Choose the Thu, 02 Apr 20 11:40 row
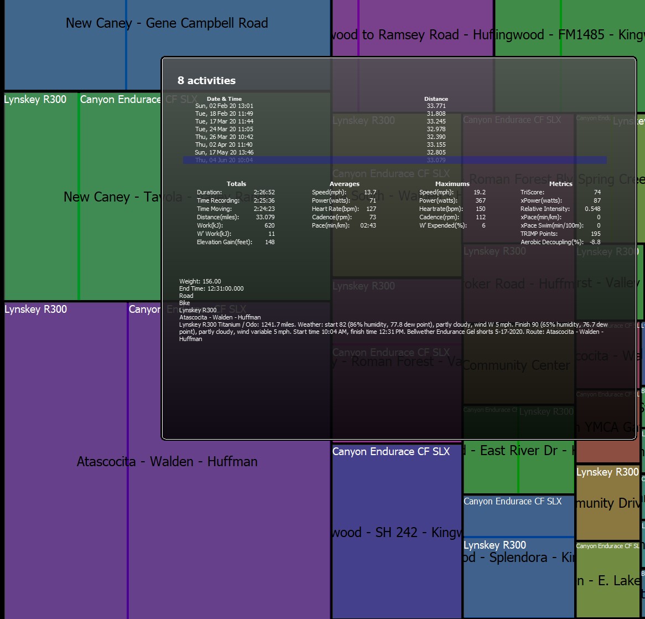The width and height of the screenshot is (645, 619). (x=394, y=145)
